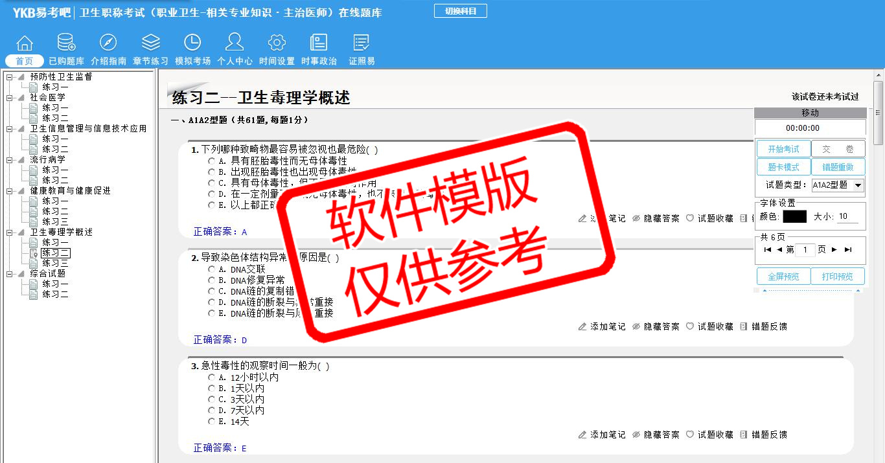Choose option B. DNA修复异常 in question 2
This screenshot has height=463, width=885.
[211, 280]
